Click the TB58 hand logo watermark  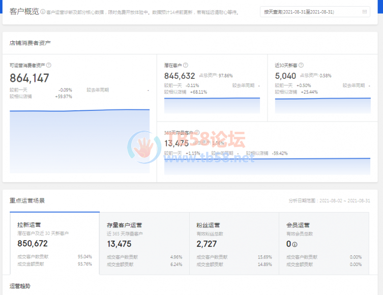coord(144,146)
